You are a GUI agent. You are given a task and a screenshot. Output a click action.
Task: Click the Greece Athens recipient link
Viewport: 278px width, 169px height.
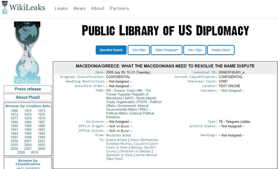tap(117, 140)
